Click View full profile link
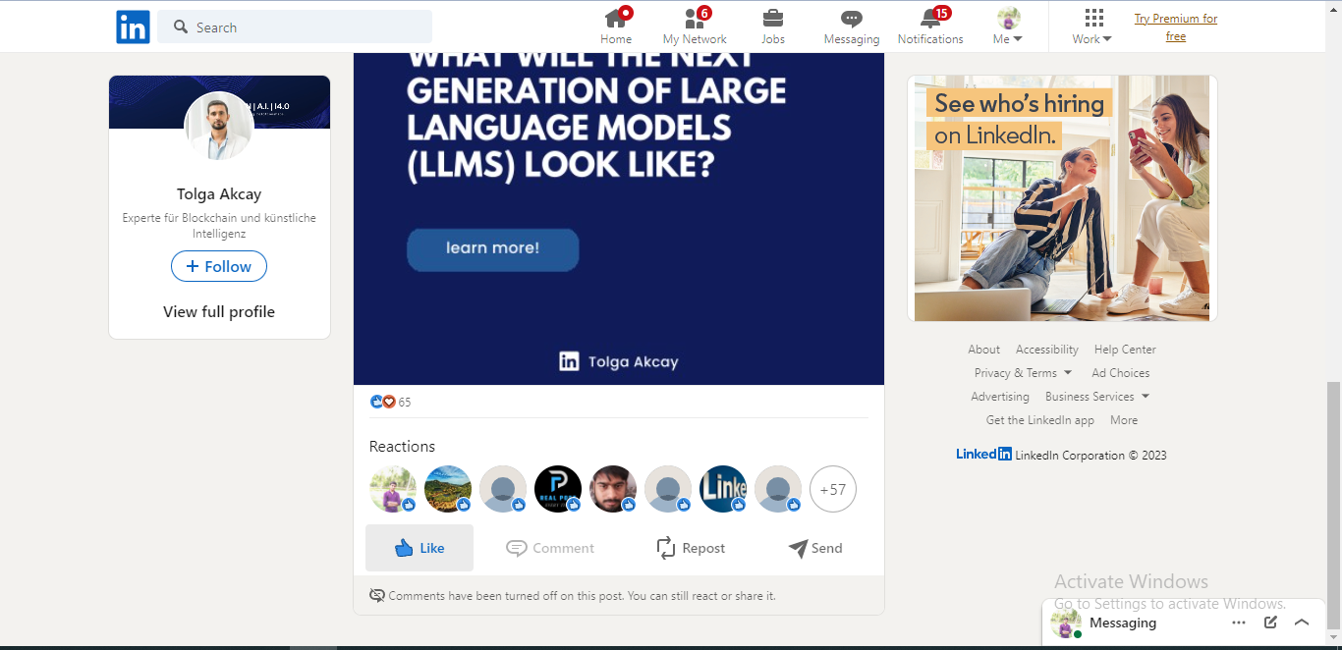Viewport: 1342px width, 650px height. pos(219,312)
